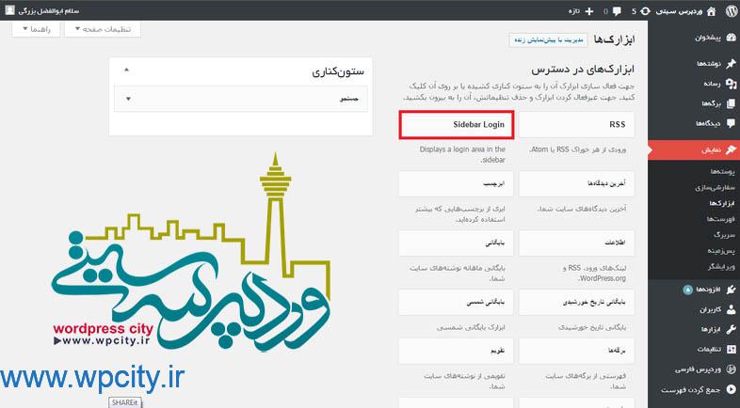Expand the جستجو widget dropdown arrow
The width and height of the screenshot is (740, 408).
[128, 99]
